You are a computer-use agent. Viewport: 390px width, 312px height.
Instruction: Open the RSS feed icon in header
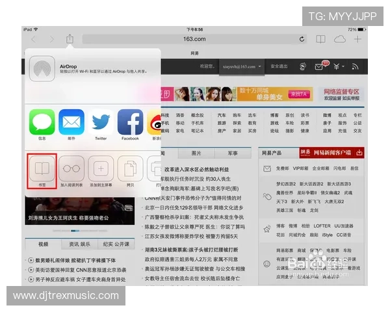coord(355,66)
